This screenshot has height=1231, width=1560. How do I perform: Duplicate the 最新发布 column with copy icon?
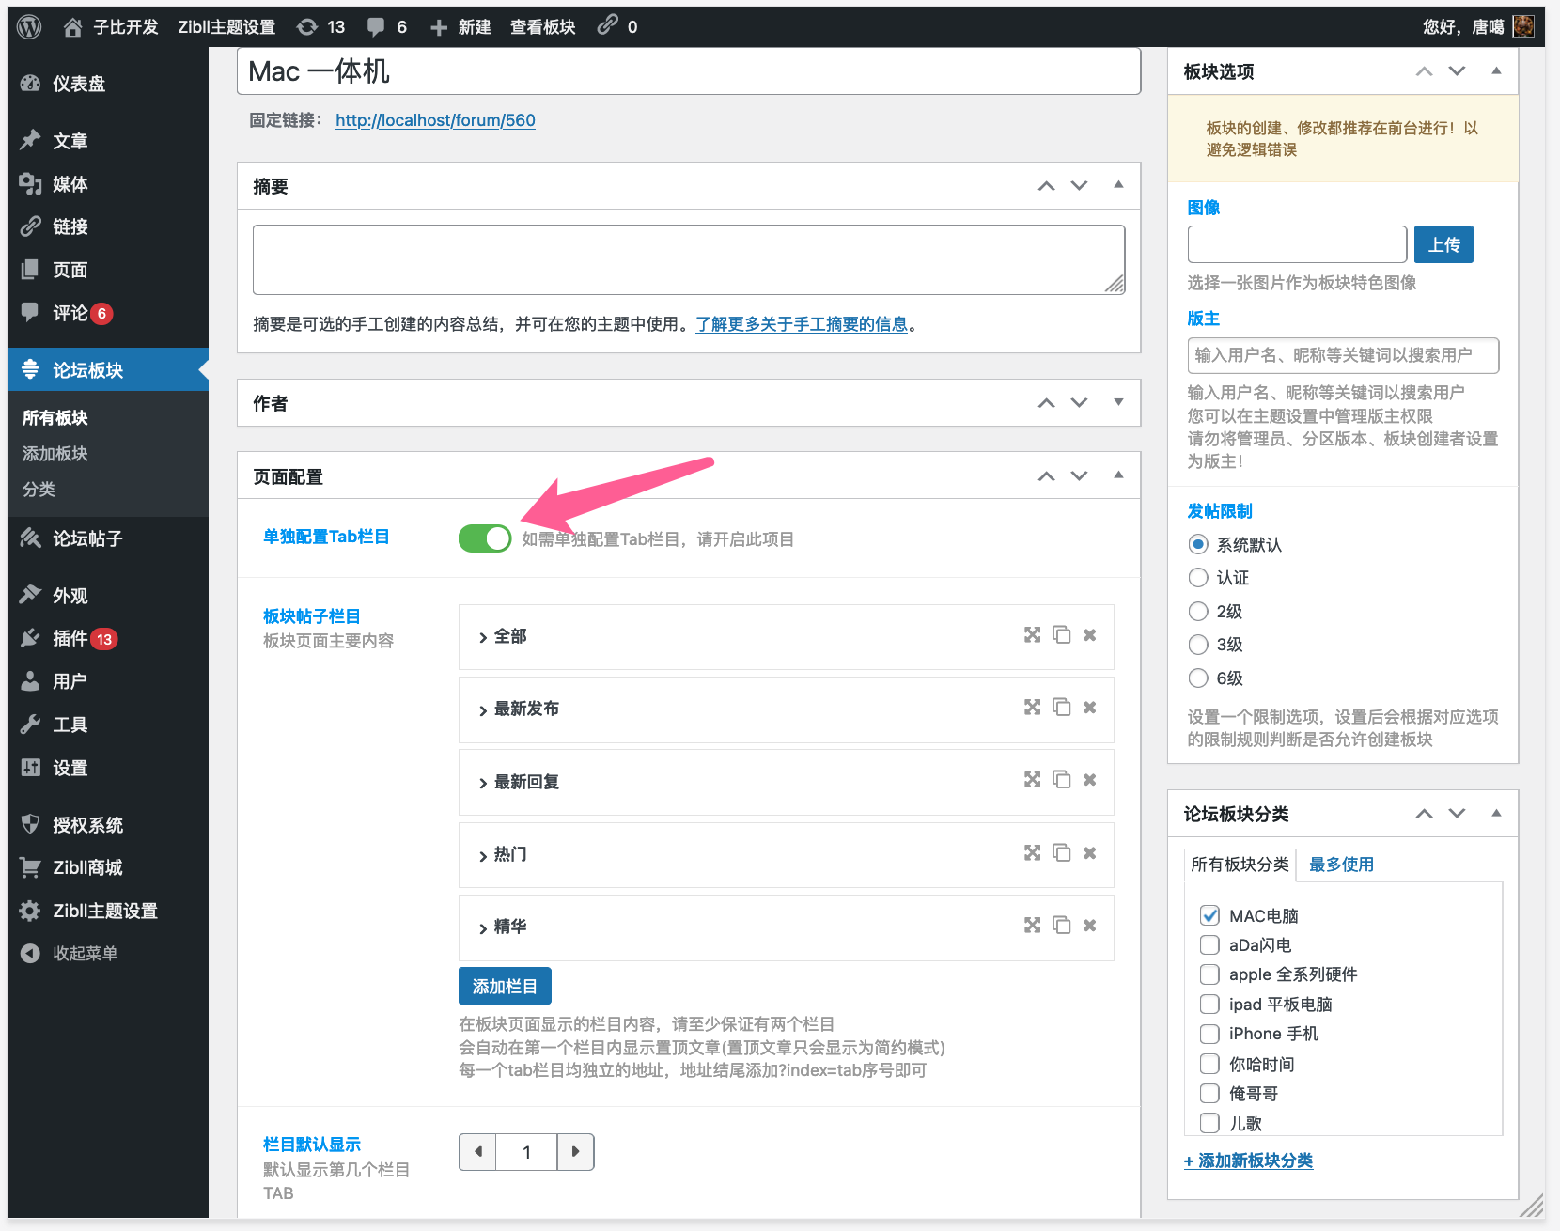[x=1061, y=708]
